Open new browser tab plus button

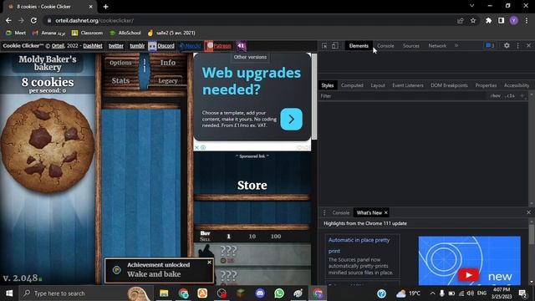(105, 7)
